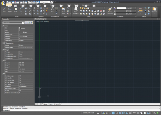
Task: Select the Arc tool
Action: (21, 10)
